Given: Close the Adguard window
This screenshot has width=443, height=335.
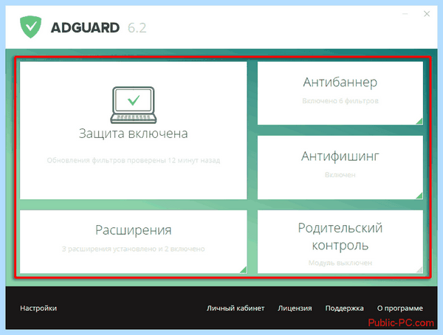Looking at the screenshot, I should 427,14.
